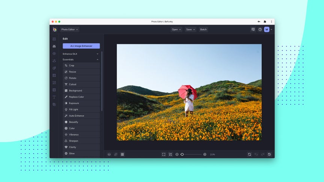
Task: Open the browser three-dot menu
Action: [271, 21]
